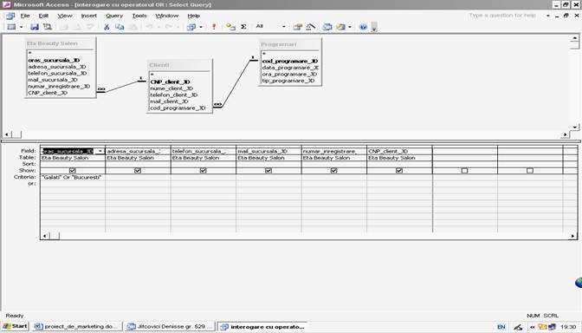Click the EN language indicator in tray
The height and width of the screenshot is (333, 582).
click(x=501, y=327)
